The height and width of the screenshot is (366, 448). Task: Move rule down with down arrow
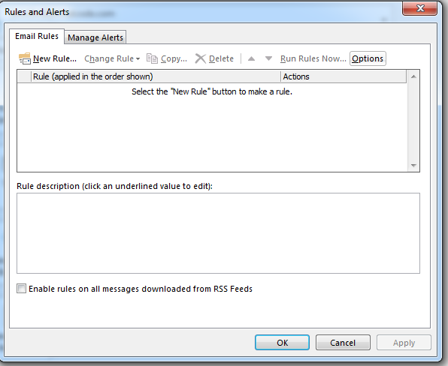coord(268,58)
